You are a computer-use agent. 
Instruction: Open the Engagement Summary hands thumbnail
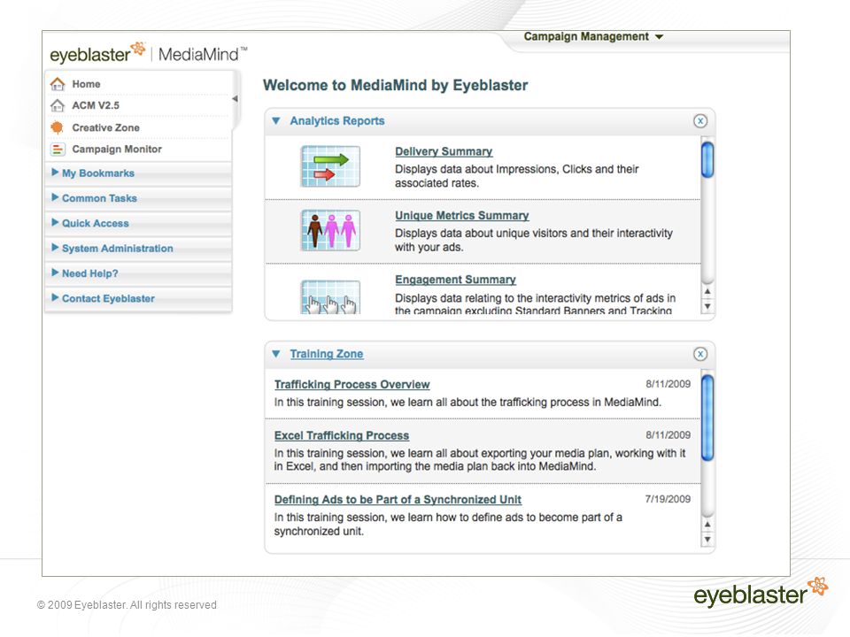[x=330, y=297]
